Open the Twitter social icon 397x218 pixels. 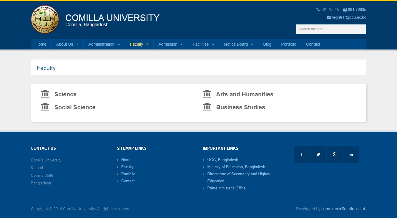[x=318, y=154]
